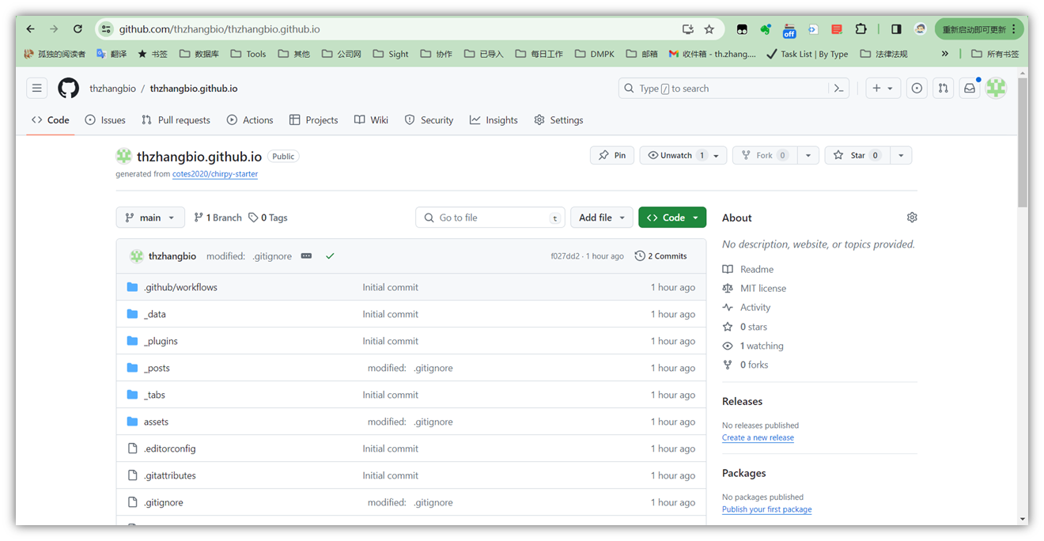Star the repository
Image resolution: width=1044 pixels, height=541 pixels.
coord(857,156)
